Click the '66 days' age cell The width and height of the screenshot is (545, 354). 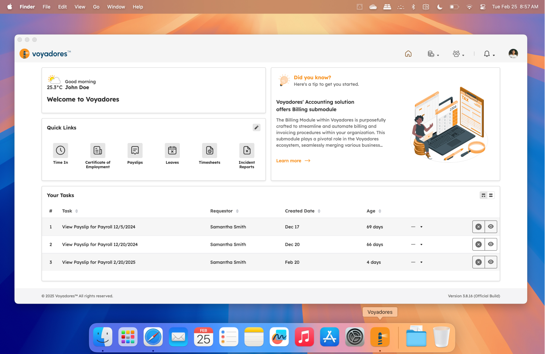[x=375, y=244]
